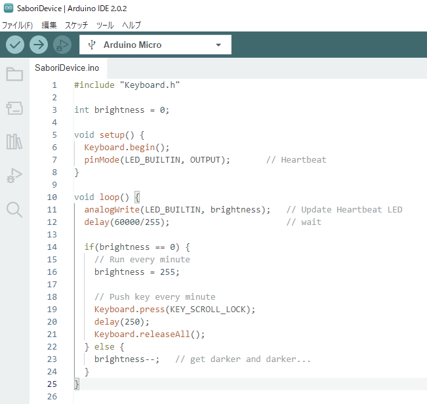Click '// Run every minute' comment

(x=142, y=260)
